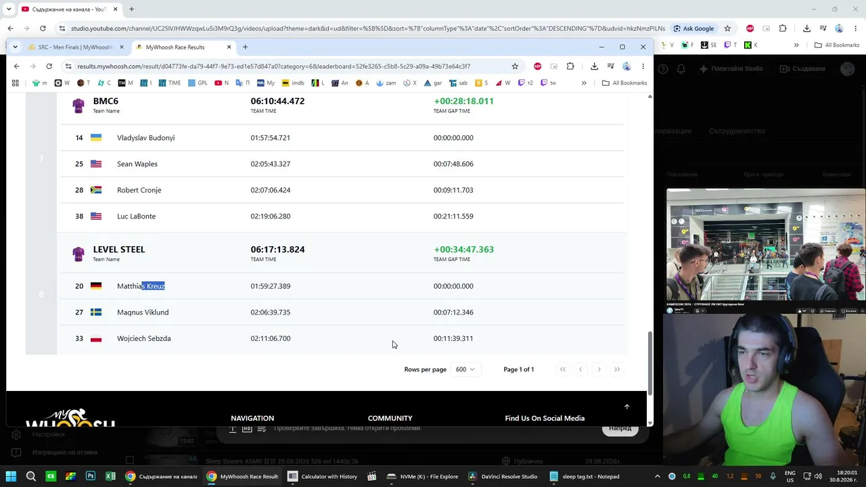Click the last page pagination arrow
Image resolution: width=866 pixels, height=487 pixels.
tap(616, 369)
